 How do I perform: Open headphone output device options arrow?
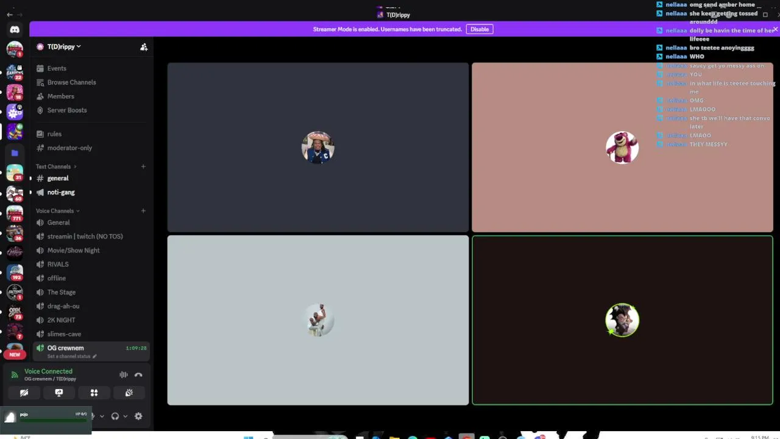126,416
